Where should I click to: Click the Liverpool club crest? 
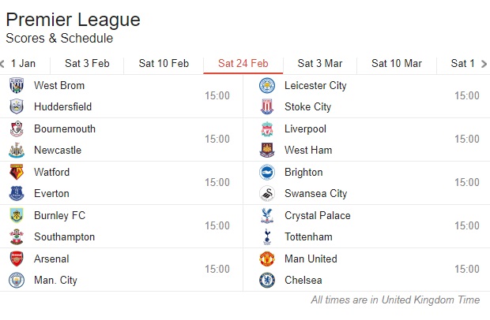click(267, 129)
